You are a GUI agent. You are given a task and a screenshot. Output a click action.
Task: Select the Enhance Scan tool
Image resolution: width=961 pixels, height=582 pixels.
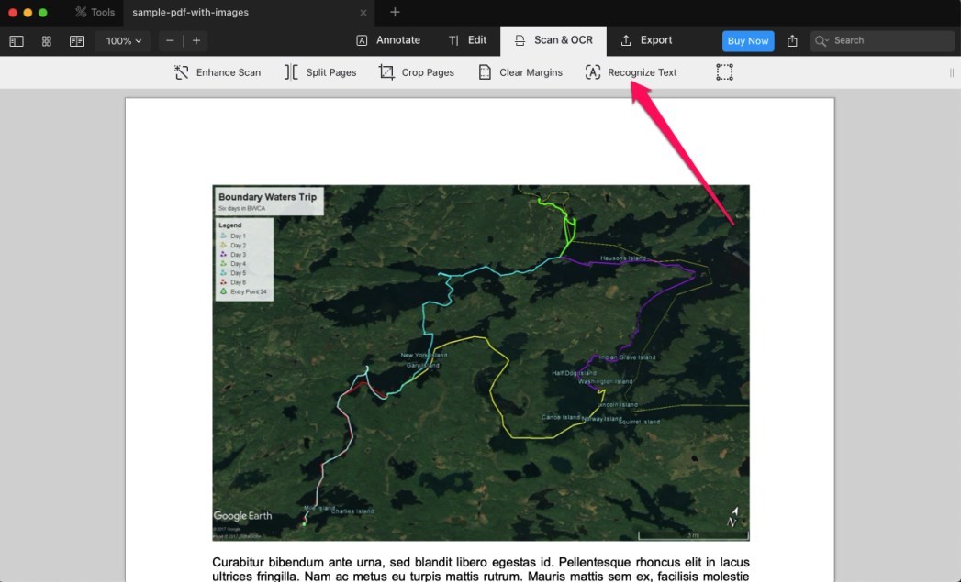[x=217, y=71]
